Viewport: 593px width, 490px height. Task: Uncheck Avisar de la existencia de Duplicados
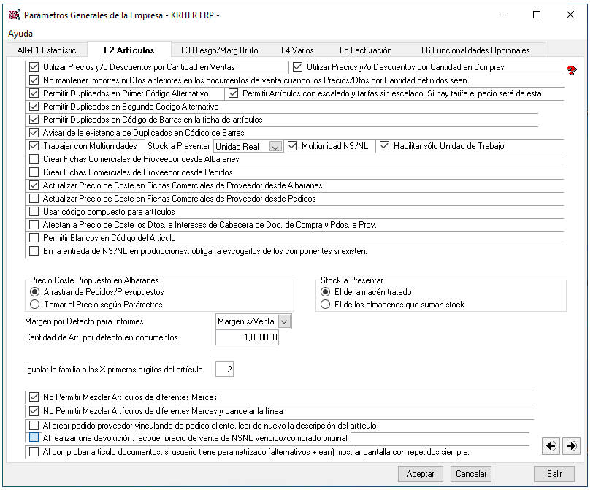pyautogui.click(x=34, y=133)
